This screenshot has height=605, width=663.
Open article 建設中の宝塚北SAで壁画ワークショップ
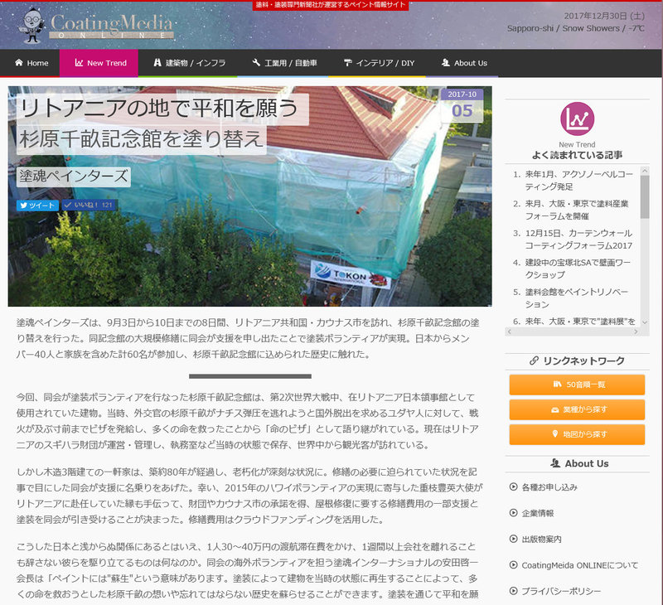pyautogui.click(x=578, y=269)
